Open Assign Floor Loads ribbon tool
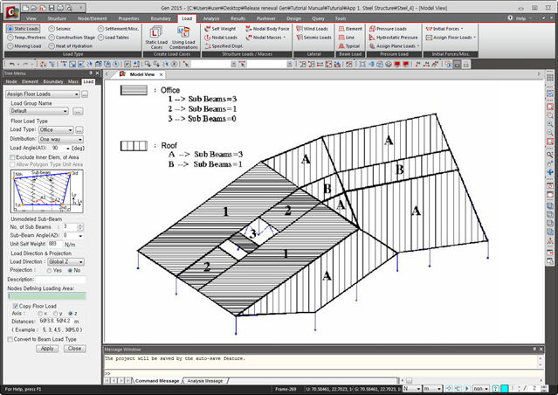Image resolution: width=558 pixels, height=395 pixels. (x=451, y=38)
